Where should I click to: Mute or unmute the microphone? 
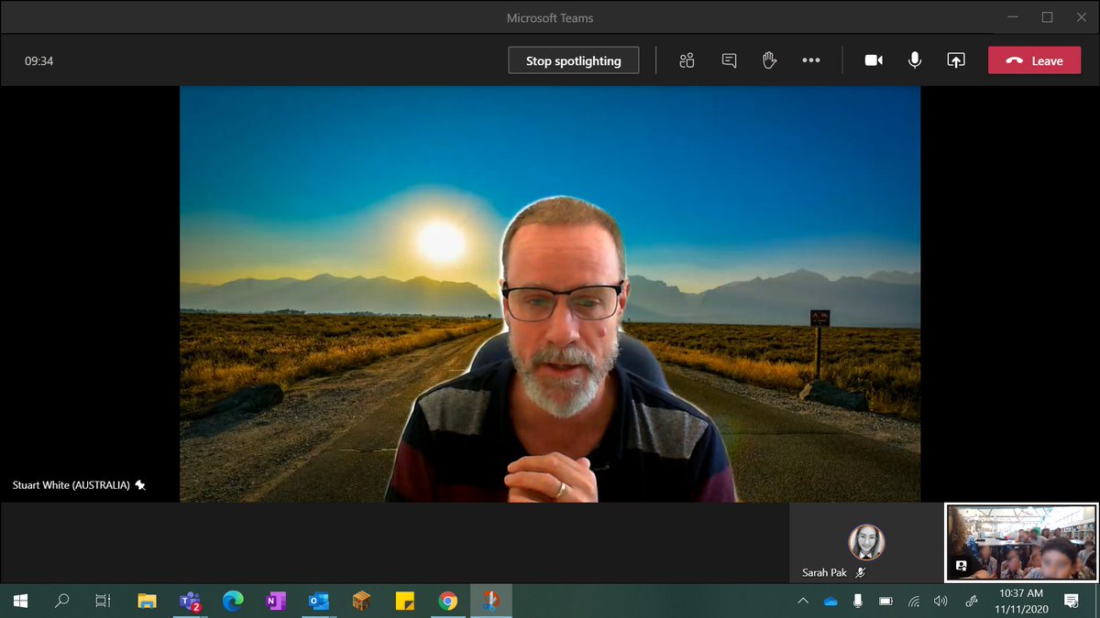915,60
